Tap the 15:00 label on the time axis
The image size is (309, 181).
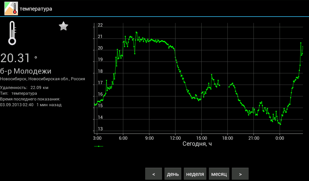pyautogui.click(x=202, y=138)
